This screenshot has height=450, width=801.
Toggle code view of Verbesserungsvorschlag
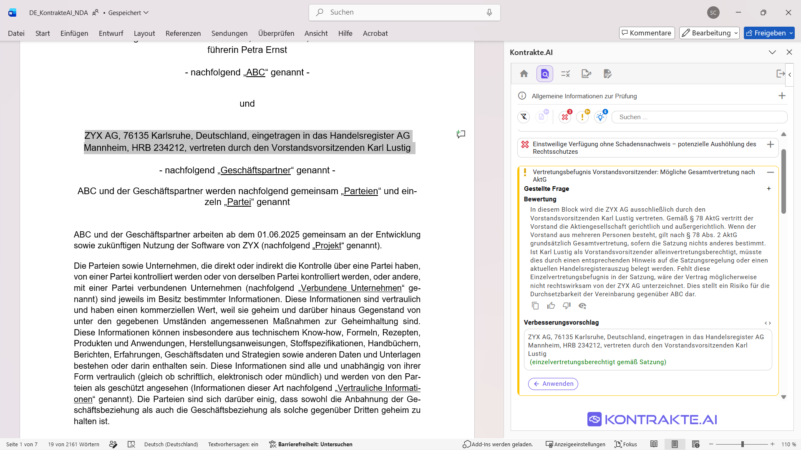pos(768,323)
